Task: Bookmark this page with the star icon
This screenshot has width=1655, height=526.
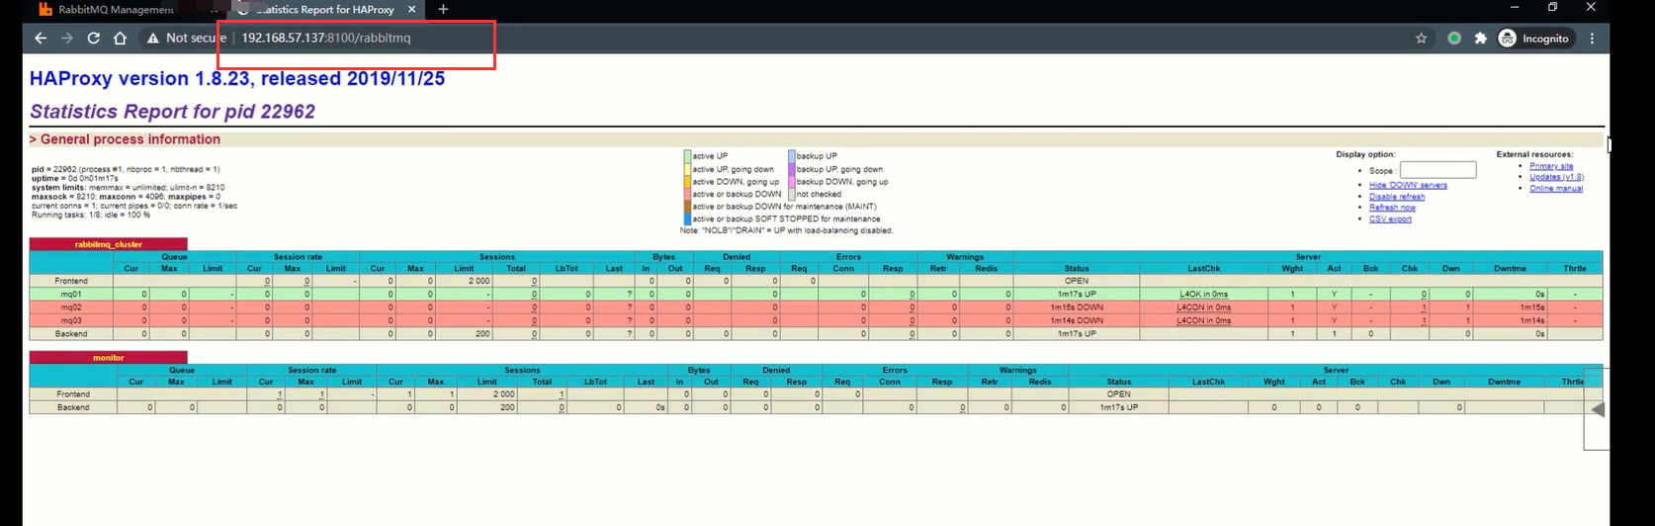Action: click(1421, 39)
